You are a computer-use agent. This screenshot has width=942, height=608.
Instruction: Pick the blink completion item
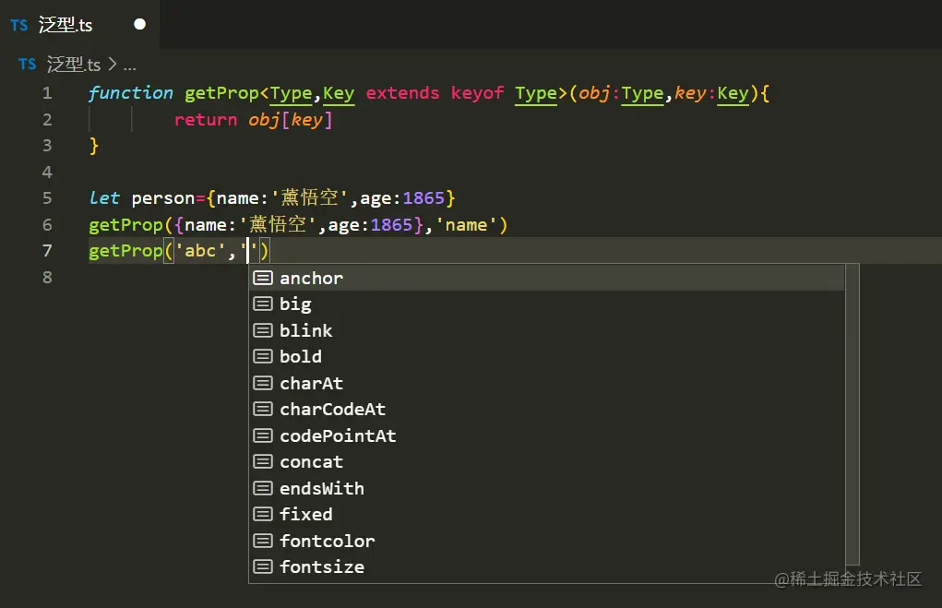tap(547, 330)
